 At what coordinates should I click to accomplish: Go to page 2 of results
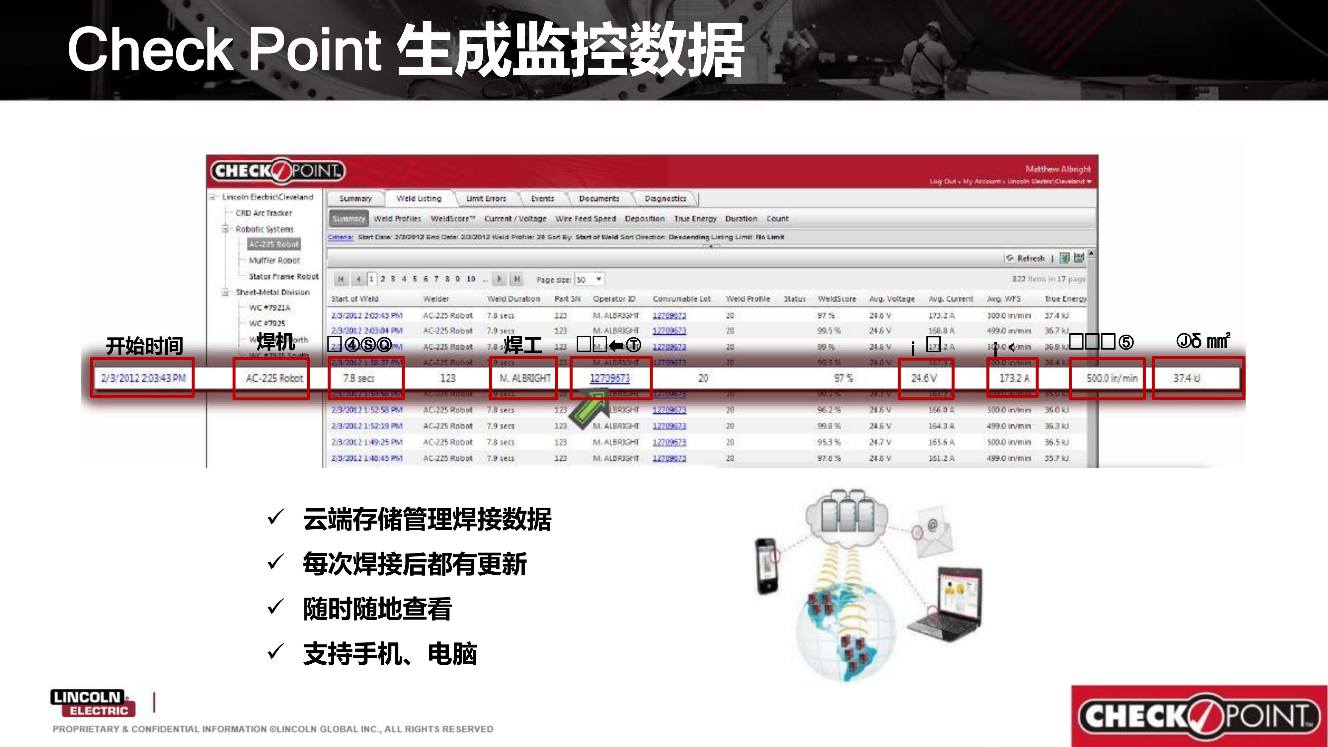click(x=382, y=279)
